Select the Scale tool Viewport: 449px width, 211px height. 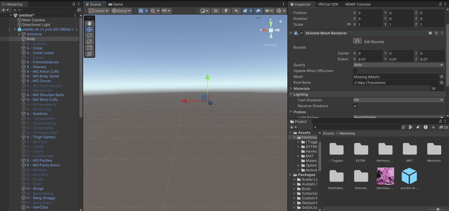89,42
